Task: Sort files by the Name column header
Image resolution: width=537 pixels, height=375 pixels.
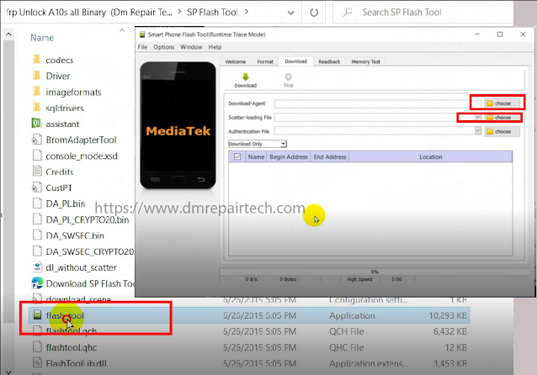Action: (x=42, y=38)
